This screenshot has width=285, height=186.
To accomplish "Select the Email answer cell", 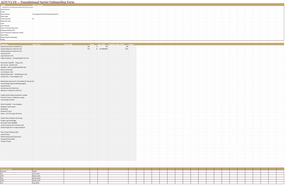I will [48, 12].
